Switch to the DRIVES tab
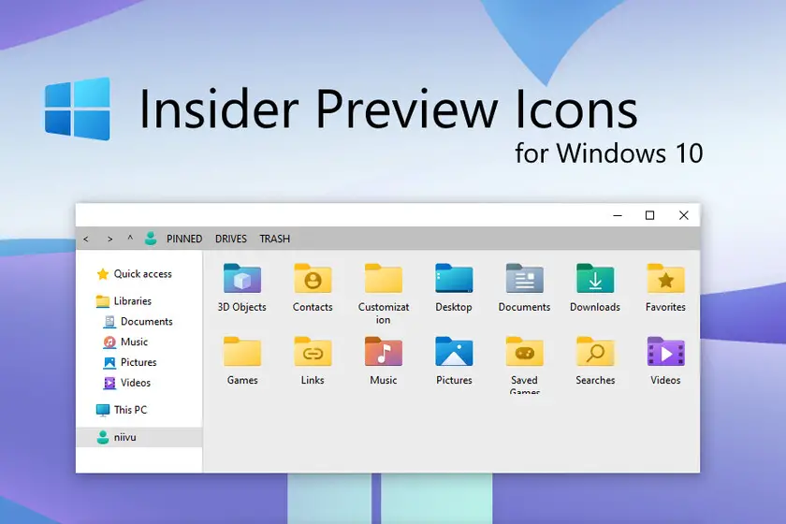 231,239
